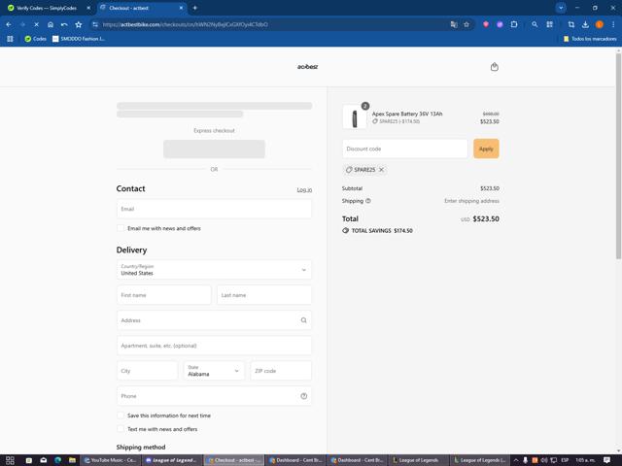Open Codes bookmark
The image size is (622, 466).
point(36,39)
